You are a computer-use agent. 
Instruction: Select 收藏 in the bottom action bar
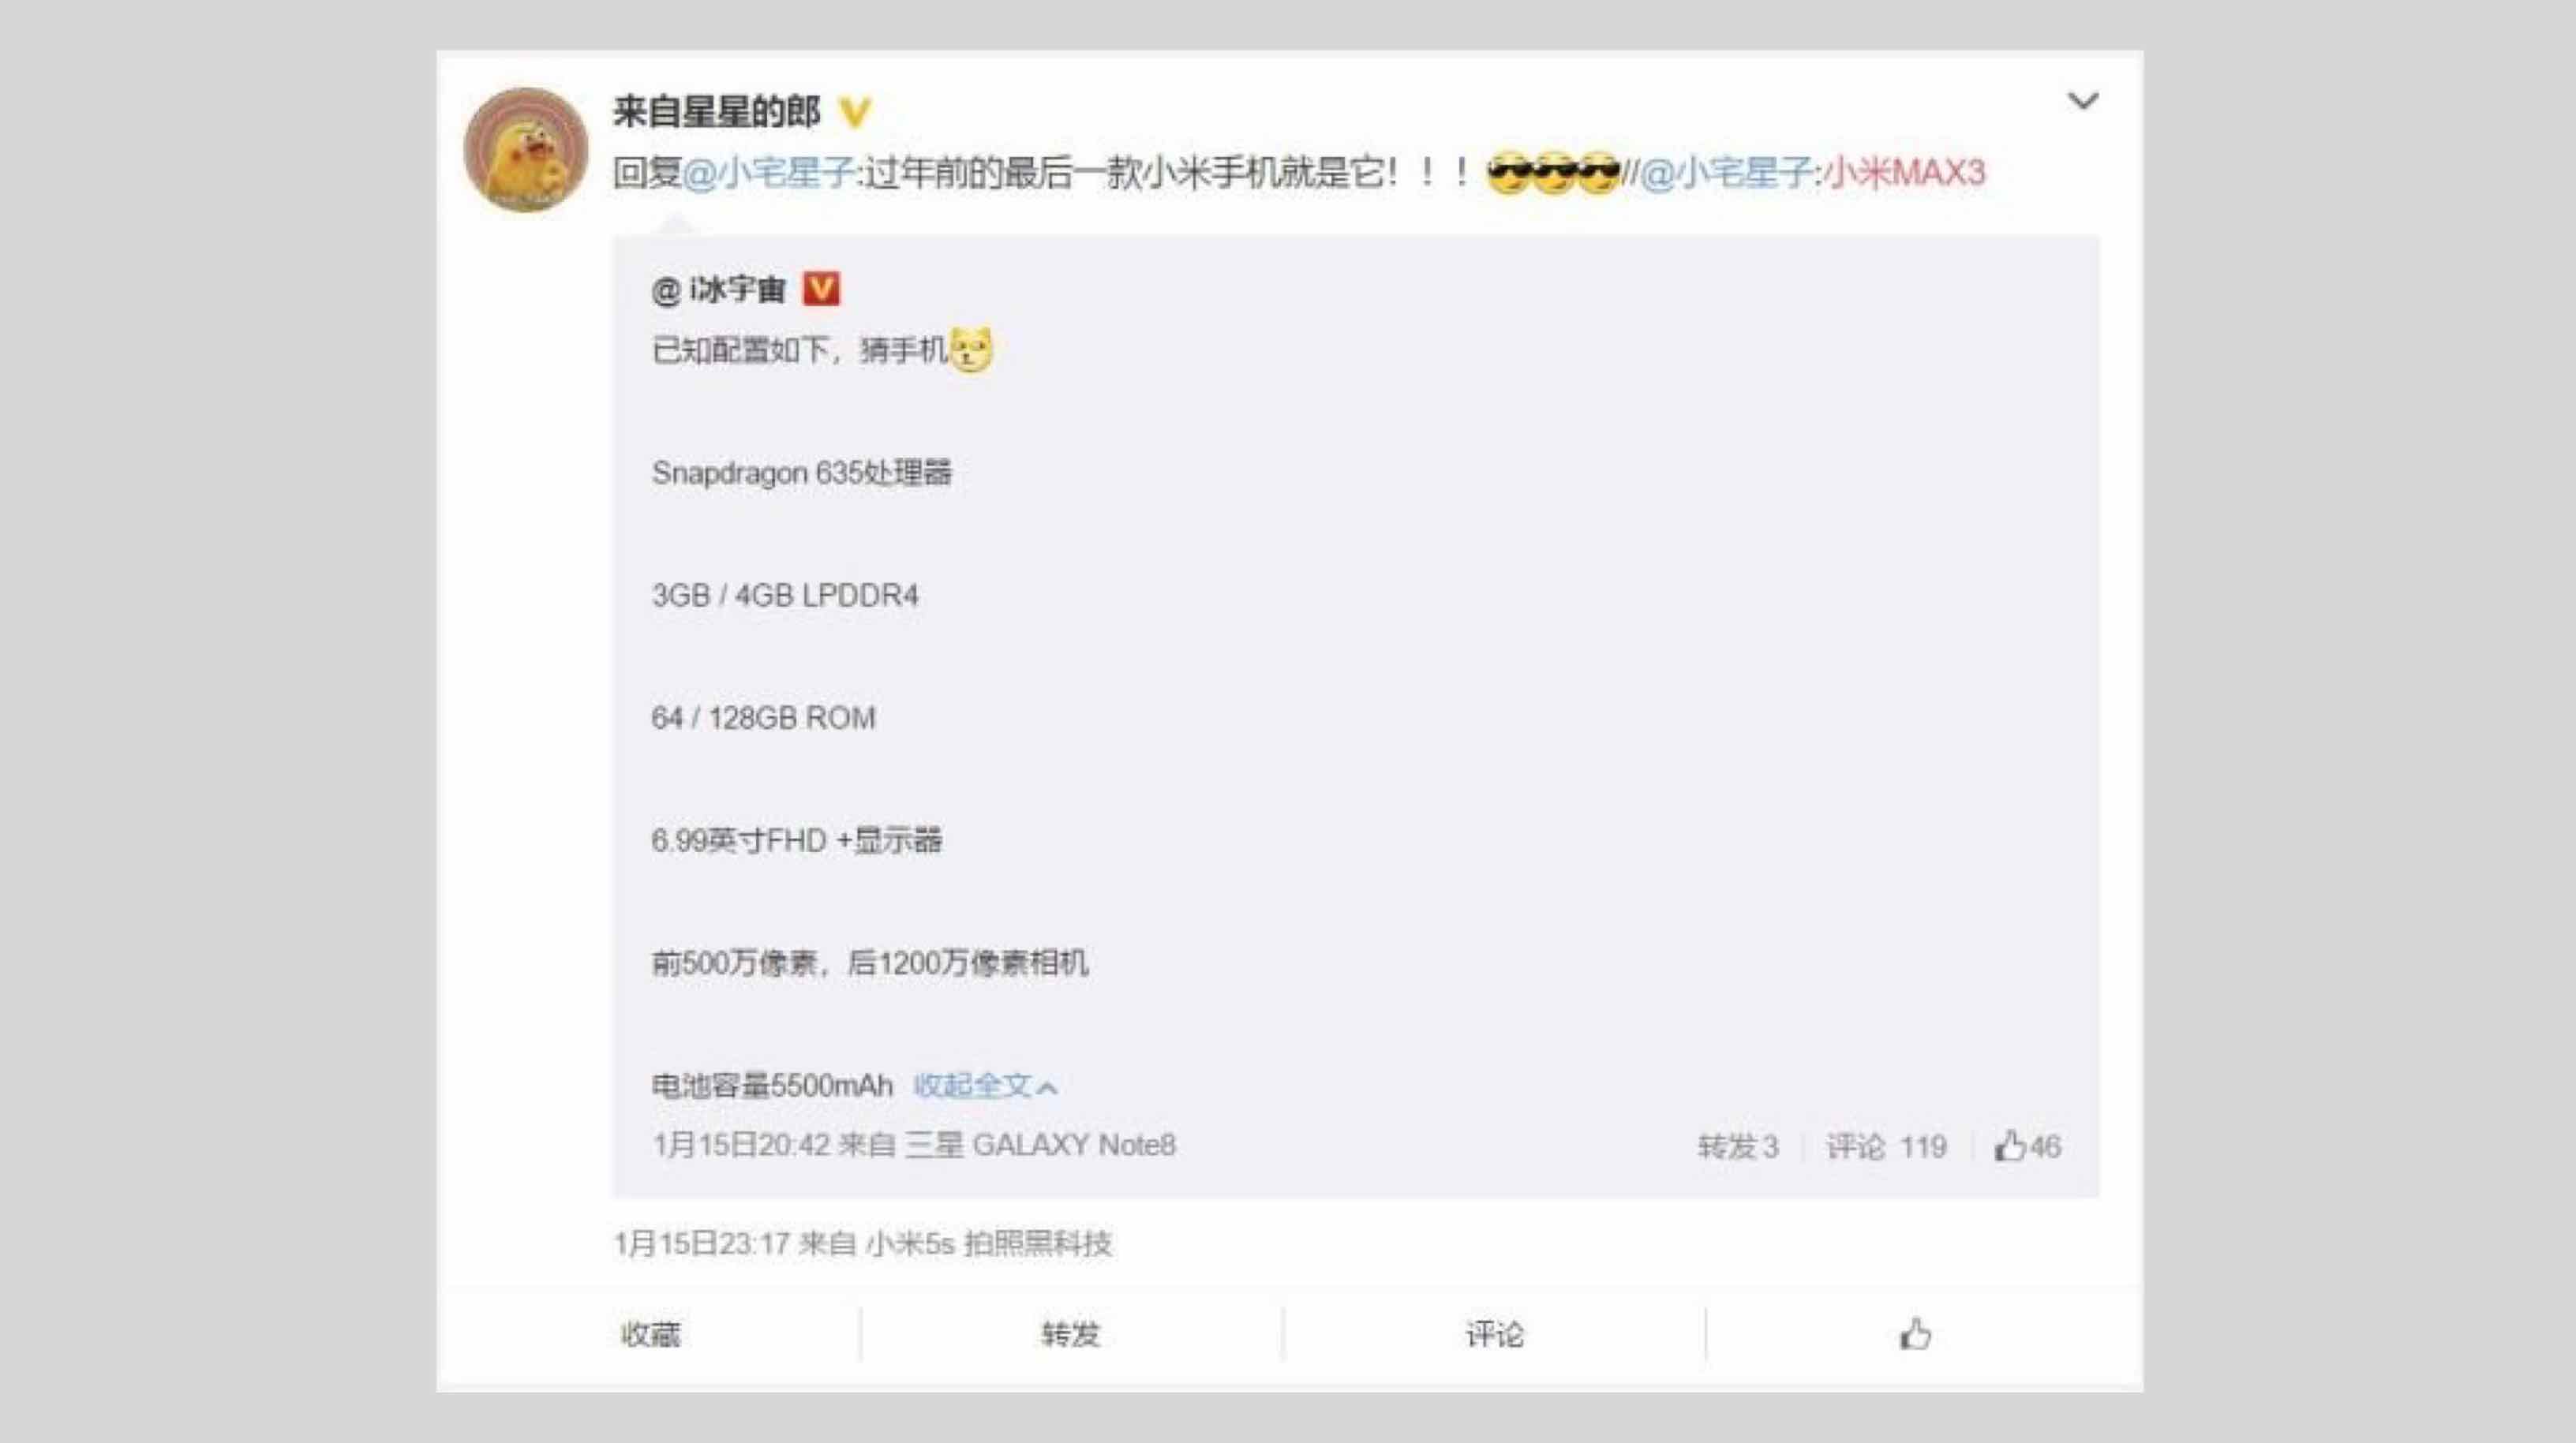(650, 1334)
